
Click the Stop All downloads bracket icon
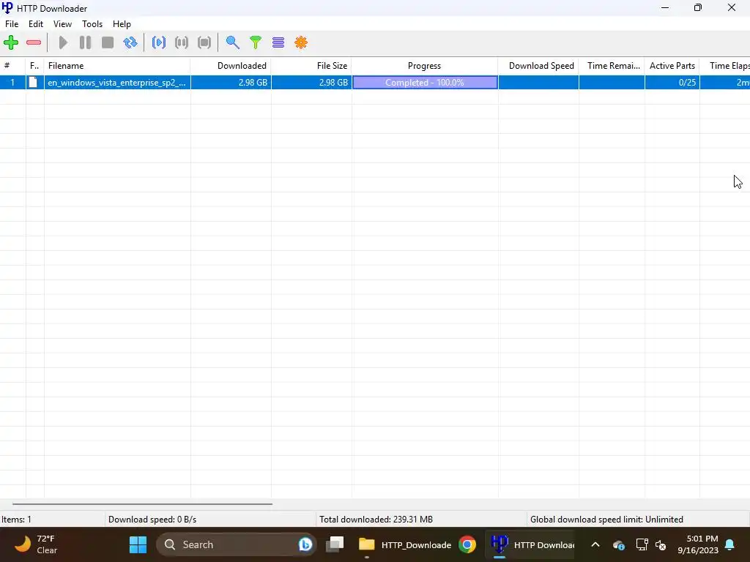pos(204,42)
